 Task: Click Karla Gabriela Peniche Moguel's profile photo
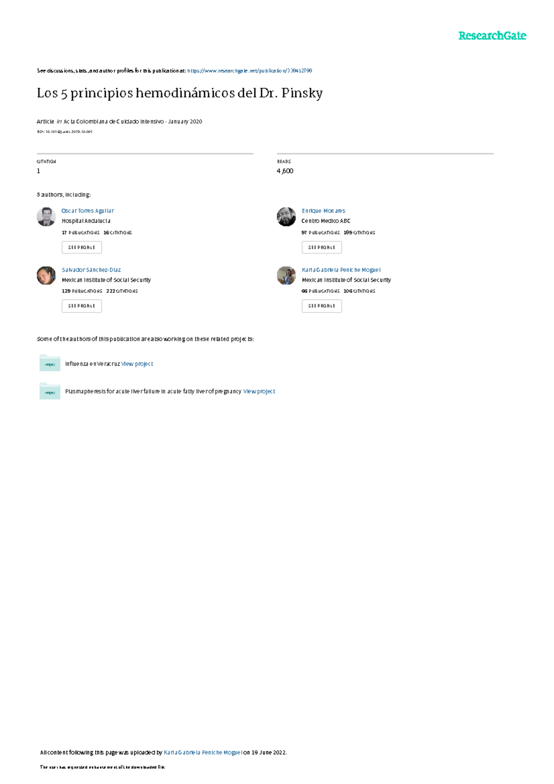pyautogui.click(x=286, y=275)
